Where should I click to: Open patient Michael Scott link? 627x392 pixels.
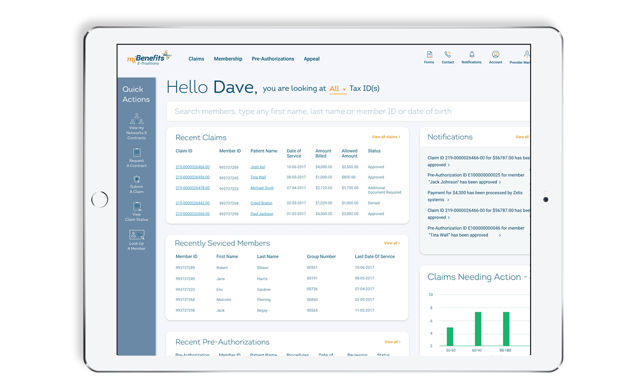click(262, 188)
